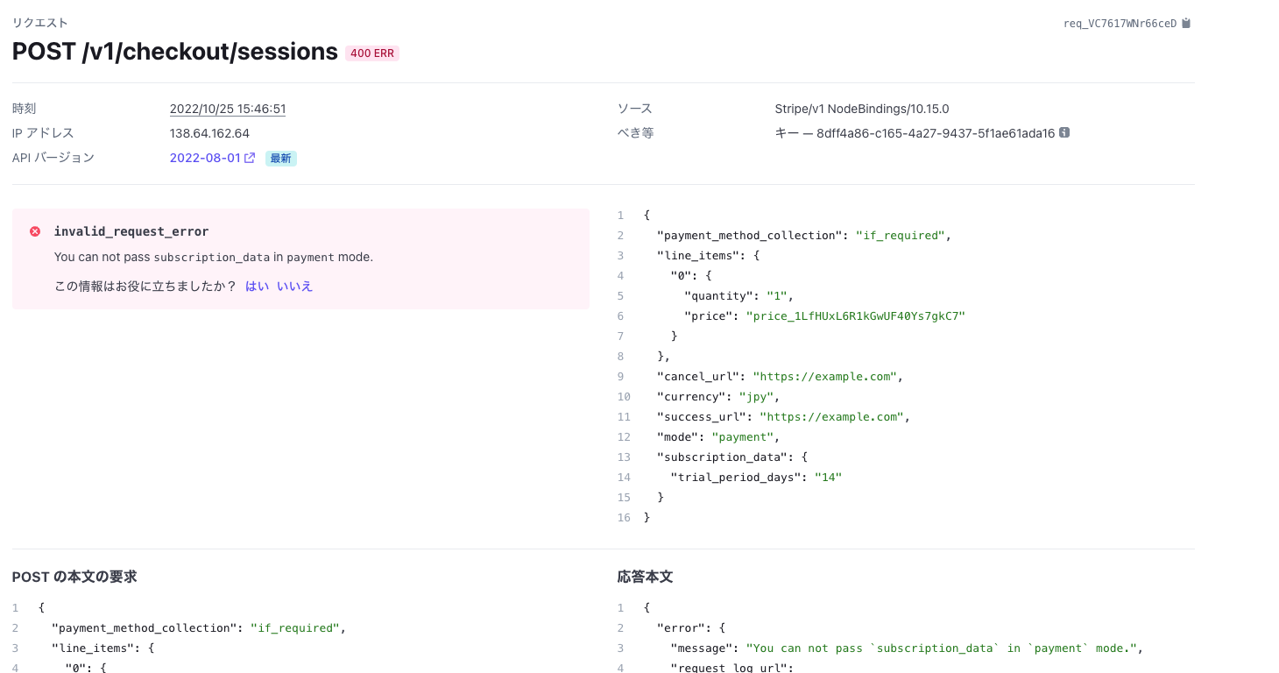Open external link icon next to 2022-08-01
Screen dimensions: 1279x673
(x=250, y=159)
